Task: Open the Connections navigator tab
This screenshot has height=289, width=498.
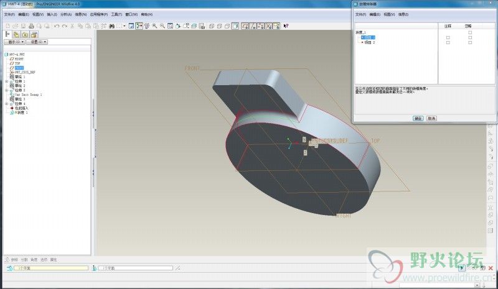Action: click(34, 34)
